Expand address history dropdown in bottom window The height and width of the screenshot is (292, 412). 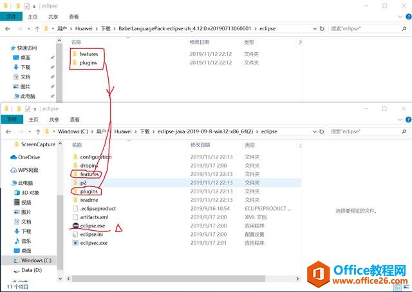click(x=315, y=131)
